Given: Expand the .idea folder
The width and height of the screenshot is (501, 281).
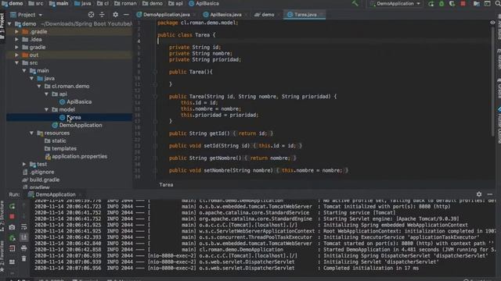Looking at the screenshot, I should 16,40.
